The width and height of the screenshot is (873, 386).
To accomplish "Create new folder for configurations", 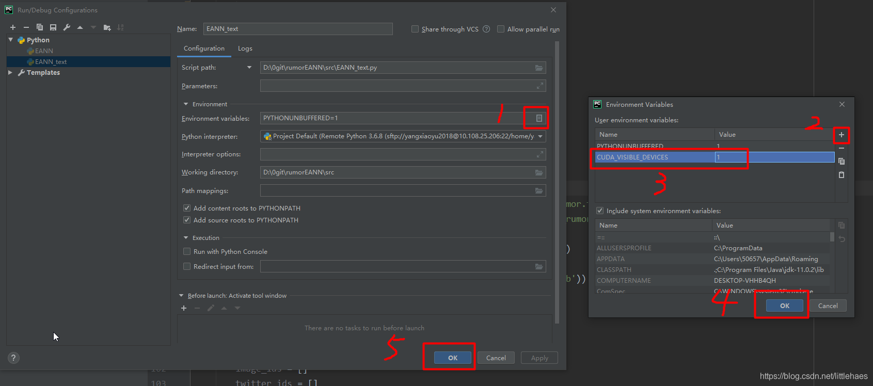I will pos(107,27).
